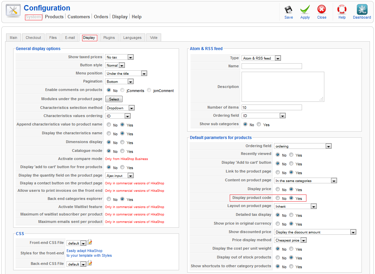Go to the Dashboard icon
Screen dimensions: 375x274
coord(362,9)
